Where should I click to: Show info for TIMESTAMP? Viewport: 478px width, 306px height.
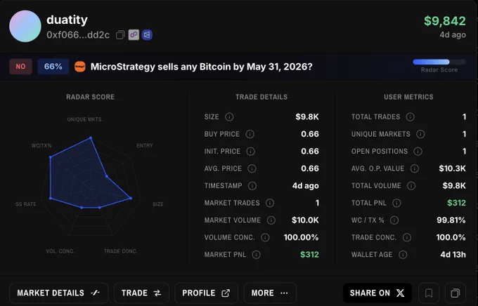(252, 186)
